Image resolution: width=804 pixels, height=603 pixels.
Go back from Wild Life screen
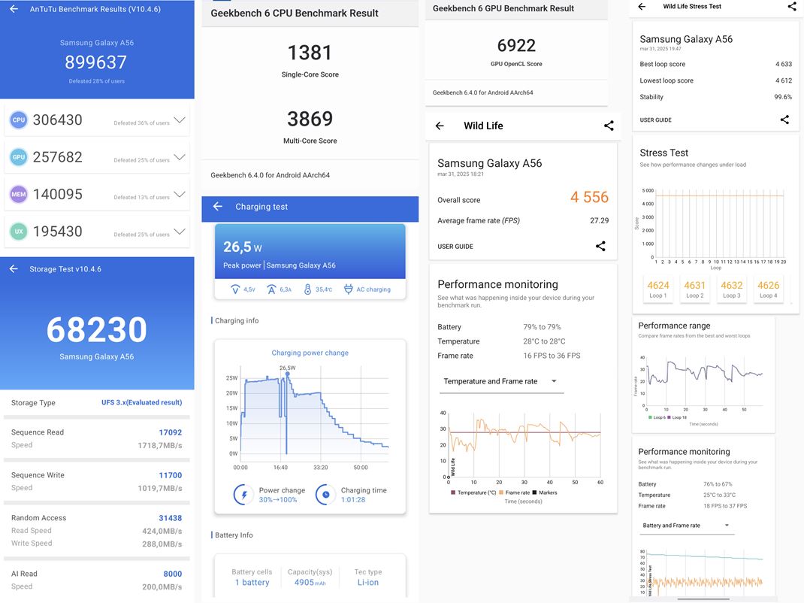pos(440,126)
